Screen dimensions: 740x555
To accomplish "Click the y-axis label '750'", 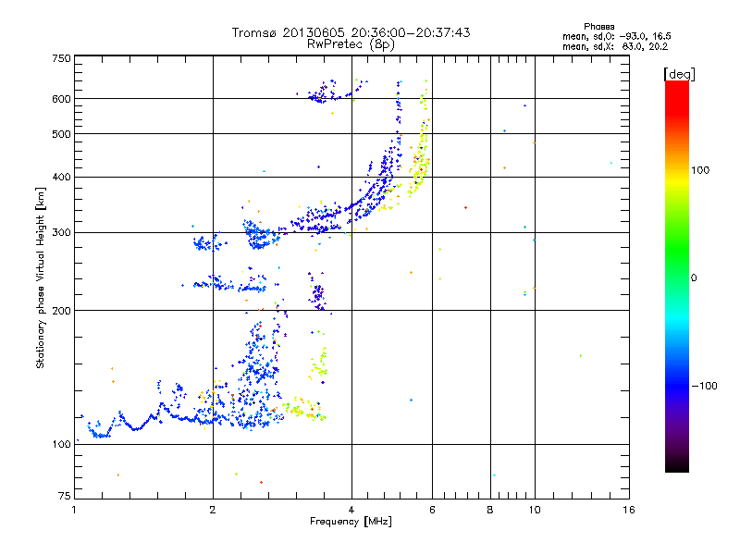I will (61, 58).
